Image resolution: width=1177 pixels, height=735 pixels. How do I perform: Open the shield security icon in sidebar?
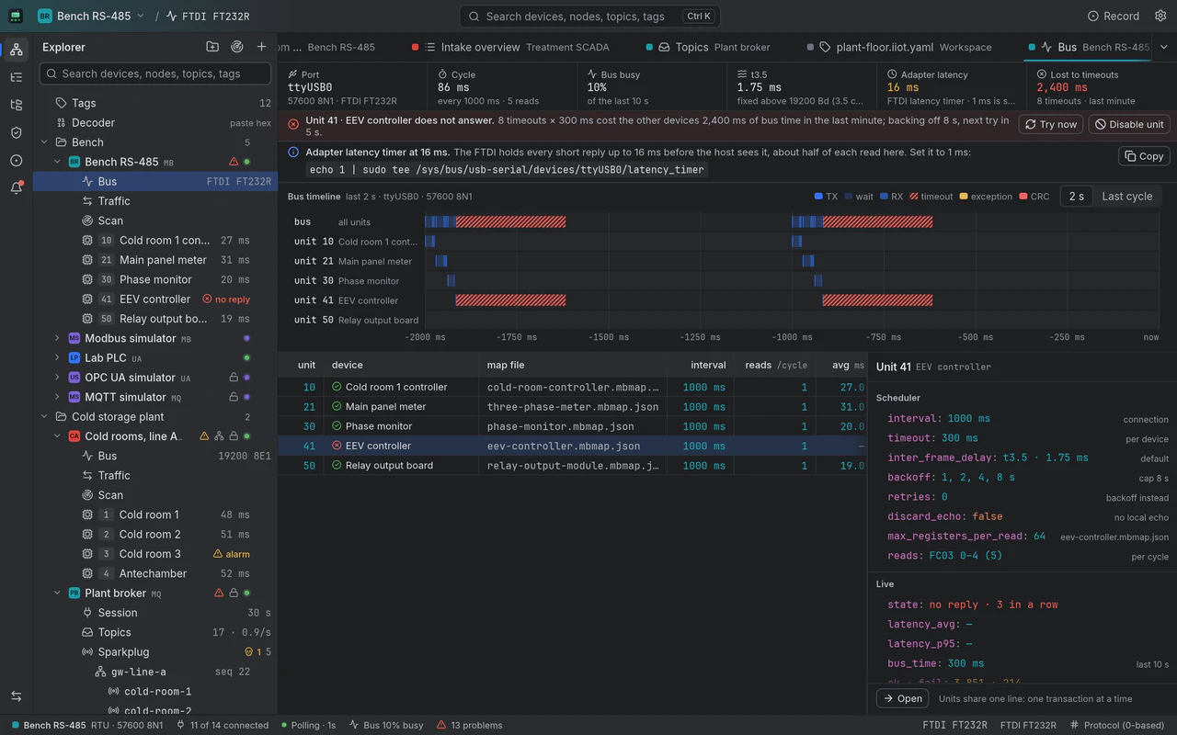[16, 132]
